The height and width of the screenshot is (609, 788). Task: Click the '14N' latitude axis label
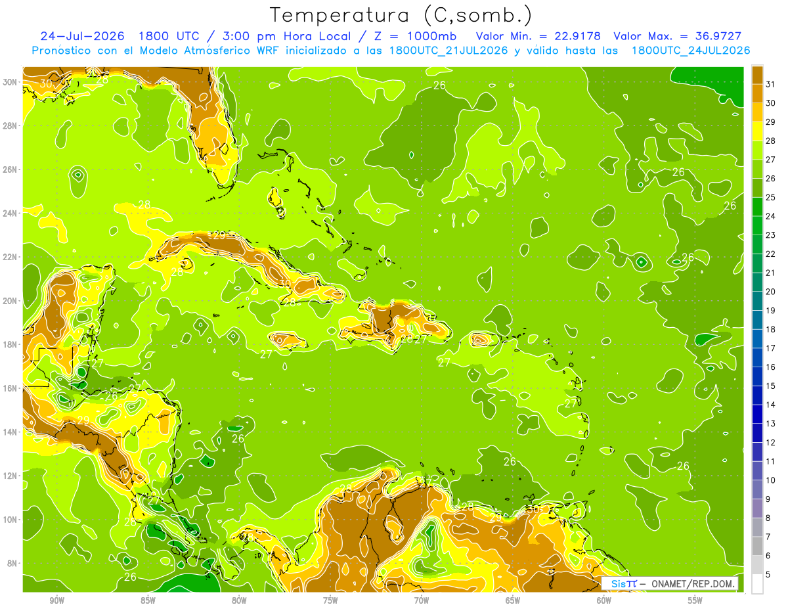click(11, 432)
